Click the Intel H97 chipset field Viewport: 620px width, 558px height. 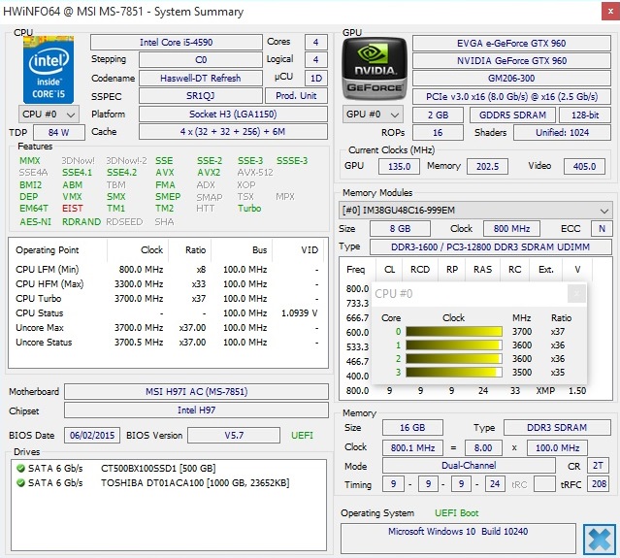[197, 410]
